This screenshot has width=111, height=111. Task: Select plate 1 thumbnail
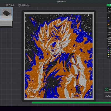pos(6,13)
